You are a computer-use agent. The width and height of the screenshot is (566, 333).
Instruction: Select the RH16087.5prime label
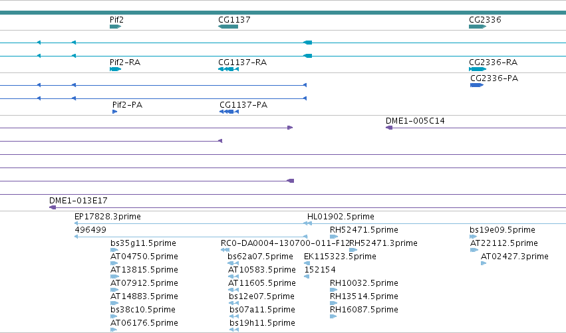364,310
